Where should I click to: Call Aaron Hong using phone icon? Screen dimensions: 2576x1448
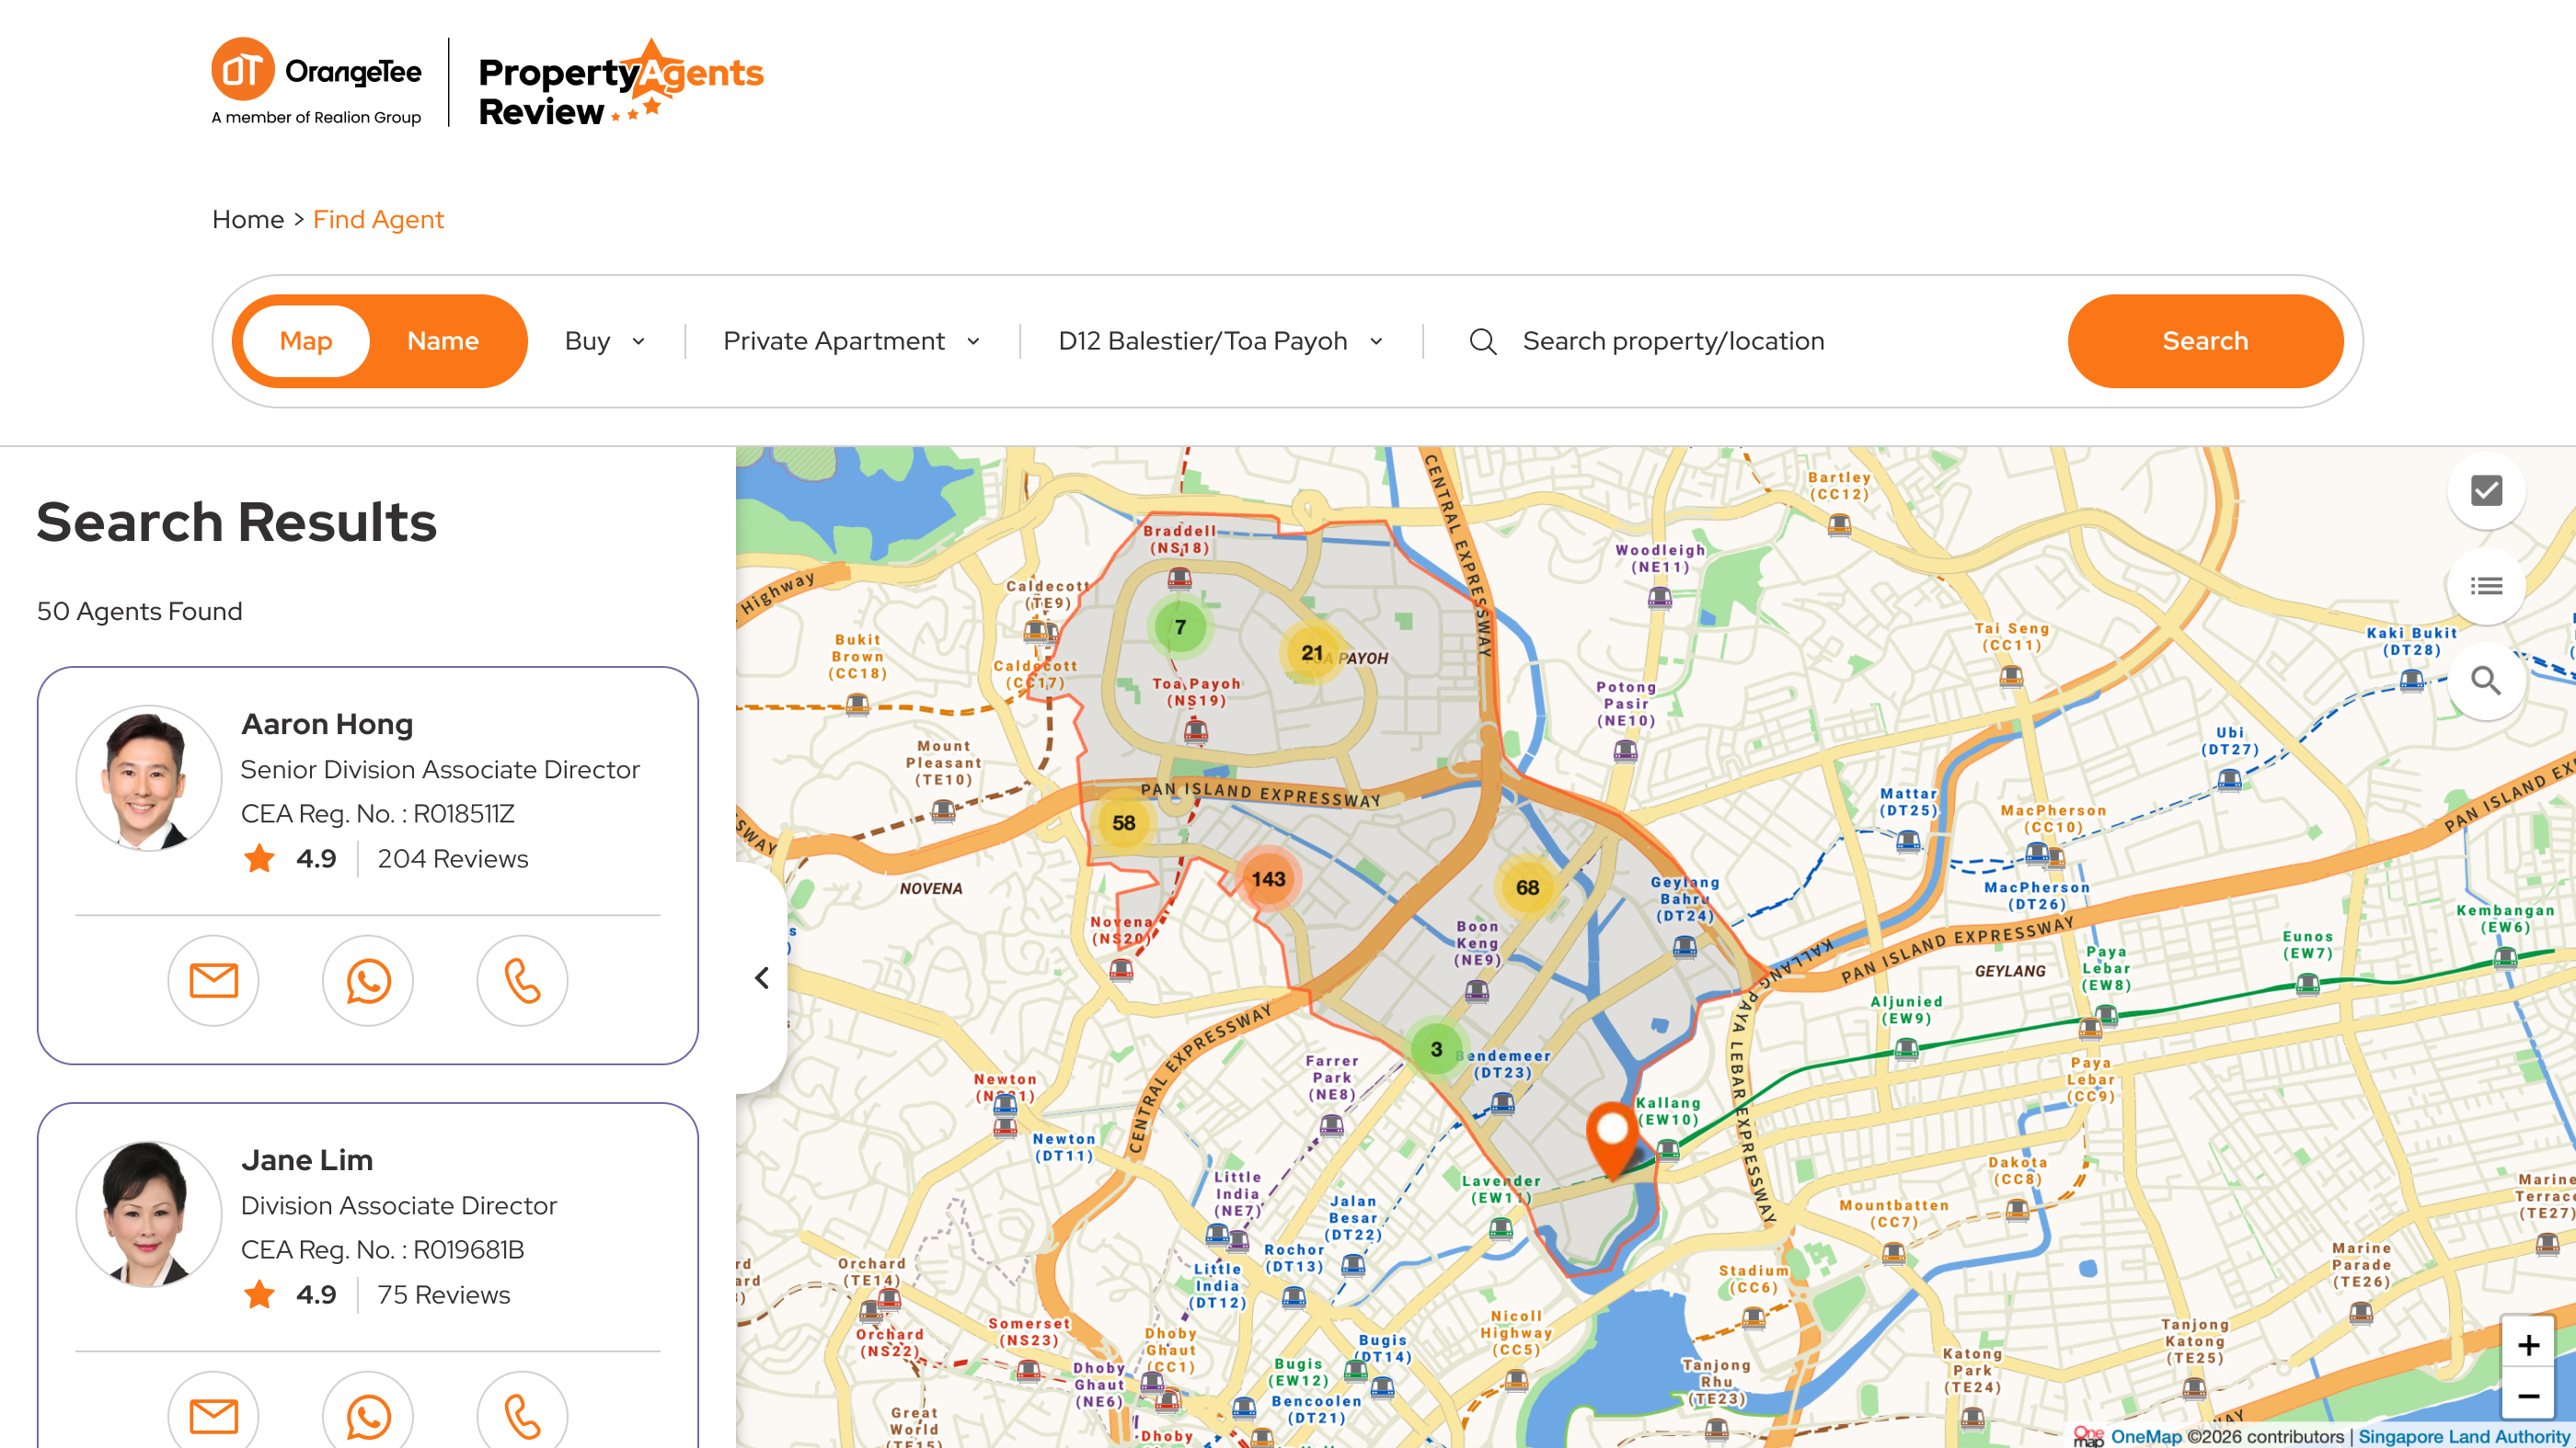click(522, 981)
